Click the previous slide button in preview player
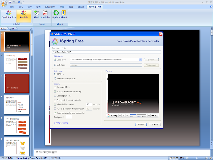The image size is (213, 160). point(120,116)
